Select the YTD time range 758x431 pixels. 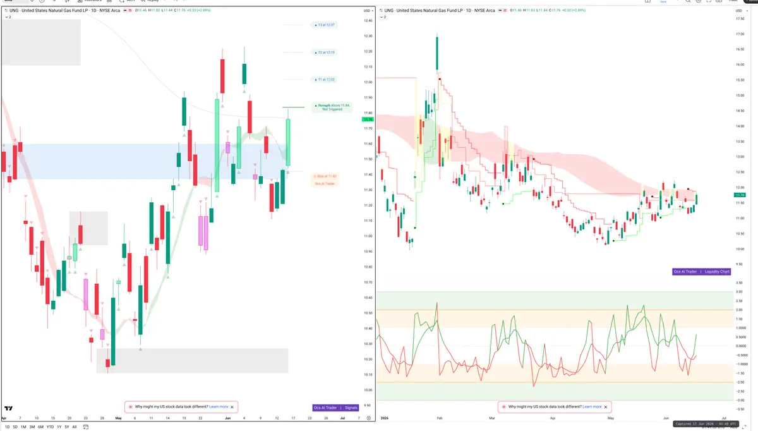pos(51,427)
